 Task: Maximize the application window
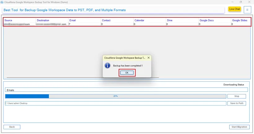[x=241, y=2]
